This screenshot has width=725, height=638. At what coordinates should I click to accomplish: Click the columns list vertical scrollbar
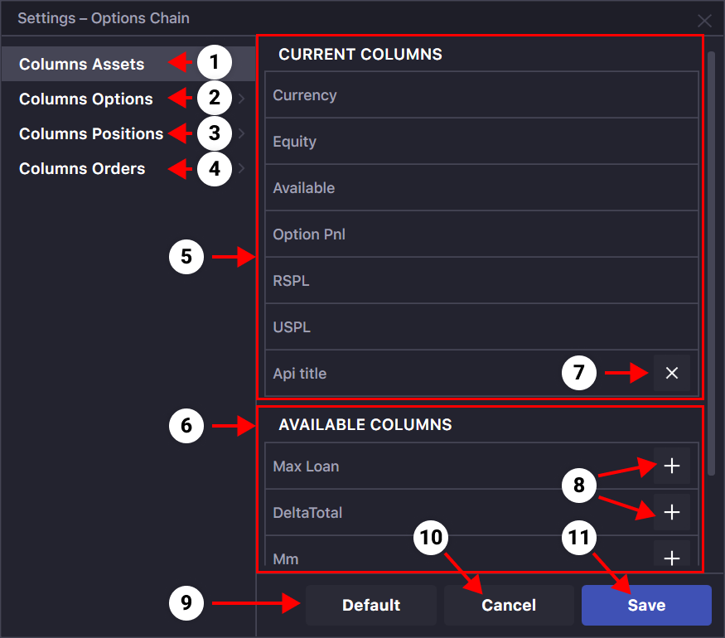click(x=712, y=263)
